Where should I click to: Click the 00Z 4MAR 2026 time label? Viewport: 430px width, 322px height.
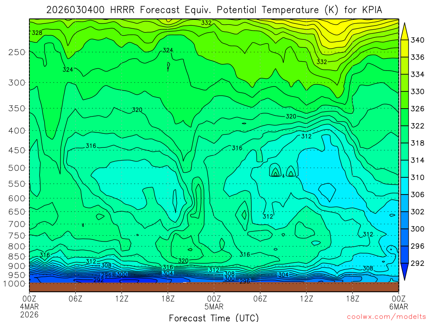(x=29, y=306)
